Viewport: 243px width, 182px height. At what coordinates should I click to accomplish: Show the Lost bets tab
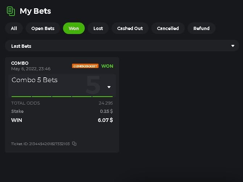pyautogui.click(x=98, y=28)
